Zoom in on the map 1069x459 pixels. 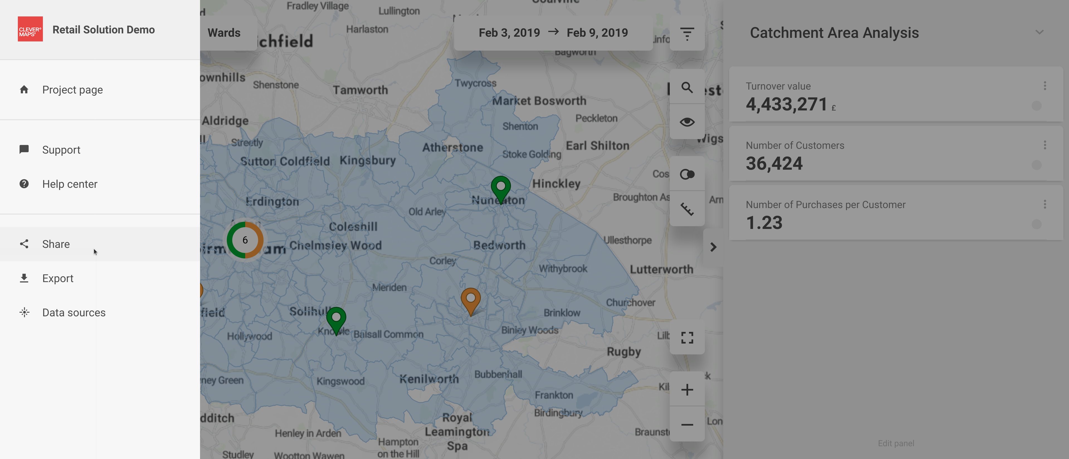[x=687, y=389]
